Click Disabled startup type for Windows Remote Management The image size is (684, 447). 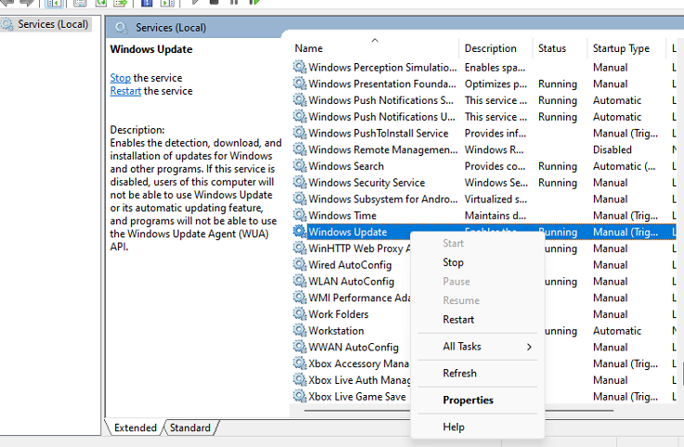pos(612,149)
